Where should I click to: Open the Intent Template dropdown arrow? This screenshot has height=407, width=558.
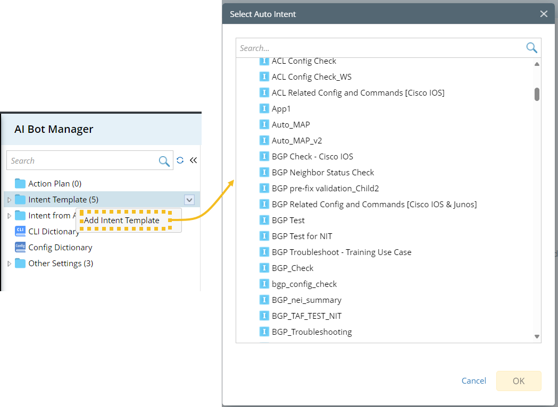coord(189,200)
